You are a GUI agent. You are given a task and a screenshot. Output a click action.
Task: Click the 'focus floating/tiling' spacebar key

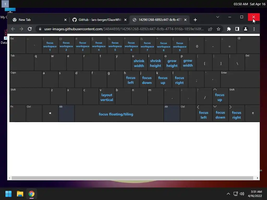(x=119, y=114)
